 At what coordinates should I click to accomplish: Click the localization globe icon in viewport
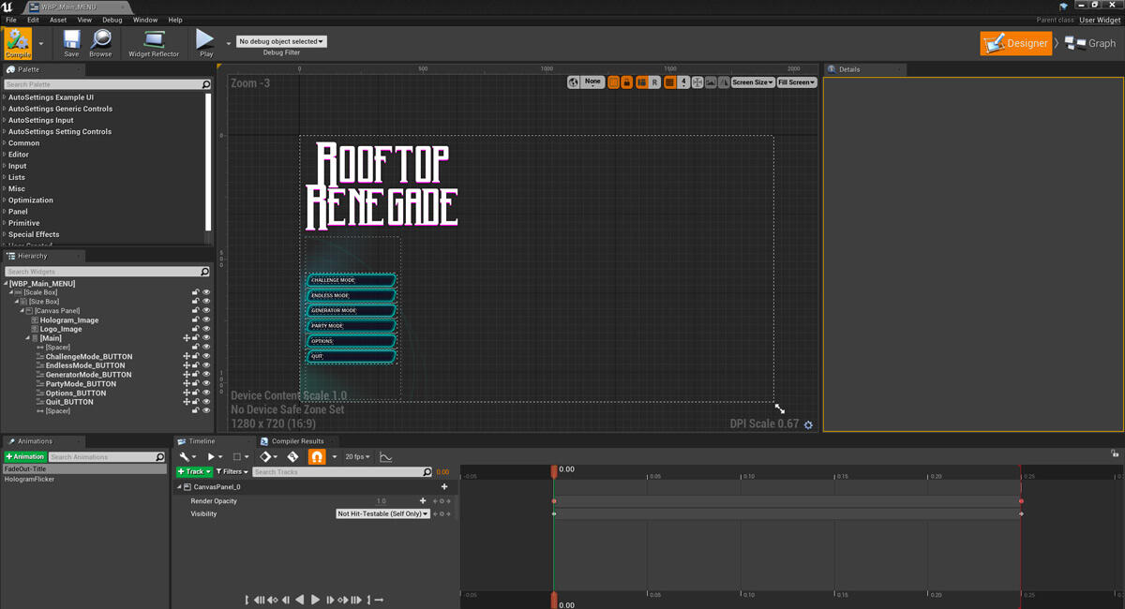(572, 82)
